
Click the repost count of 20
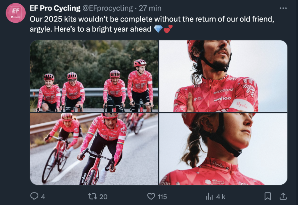(x=103, y=197)
